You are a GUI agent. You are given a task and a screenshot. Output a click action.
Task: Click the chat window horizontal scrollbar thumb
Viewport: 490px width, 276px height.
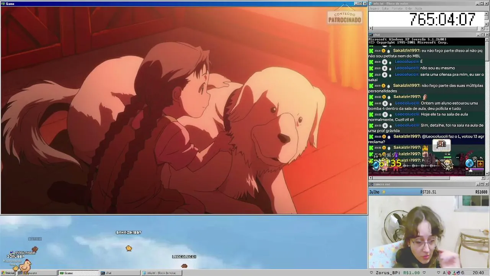click(x=411, y=178)
